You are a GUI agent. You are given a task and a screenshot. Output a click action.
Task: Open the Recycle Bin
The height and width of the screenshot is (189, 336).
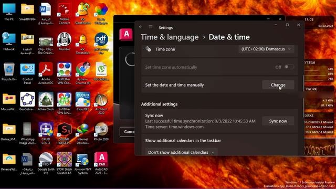9,72
